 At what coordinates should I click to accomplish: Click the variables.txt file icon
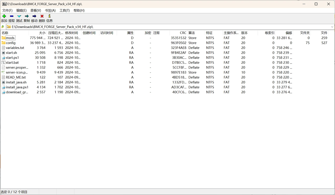pyautogui.click(x=3, y=48)
